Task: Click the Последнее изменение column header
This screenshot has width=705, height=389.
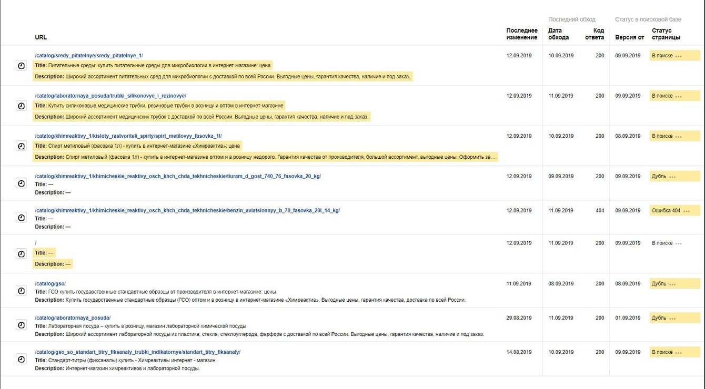Action: coord(521,34)
